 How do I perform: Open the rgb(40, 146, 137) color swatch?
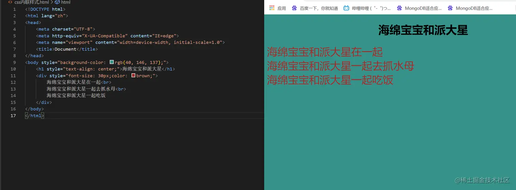[x=112, y=62]
